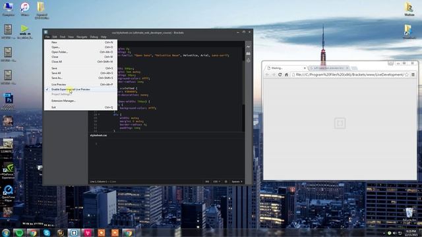Open the Help menu in Brackets

tap(104, 37)
